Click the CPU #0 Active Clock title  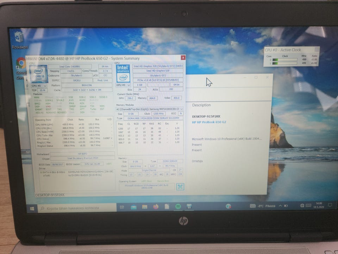(x=283, y=50)
